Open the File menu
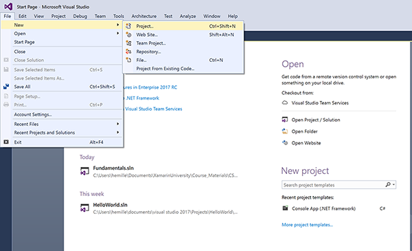412x251 pixels. click(x=8, y=16)
